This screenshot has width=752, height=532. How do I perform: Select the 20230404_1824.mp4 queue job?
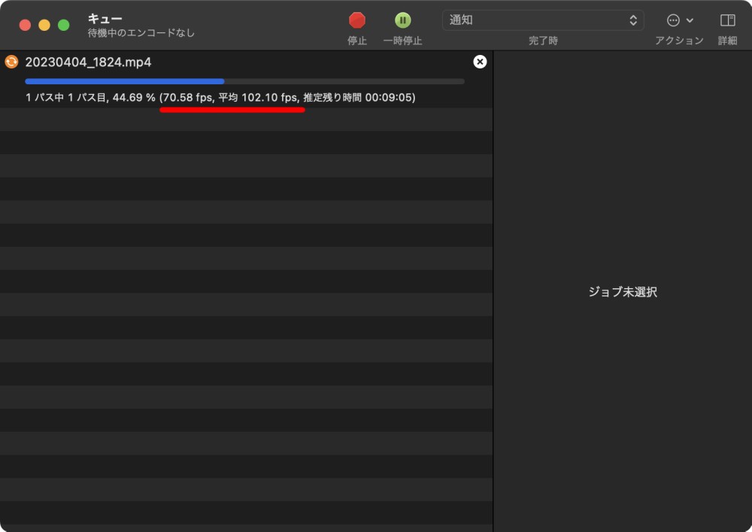tap(88, 62)
